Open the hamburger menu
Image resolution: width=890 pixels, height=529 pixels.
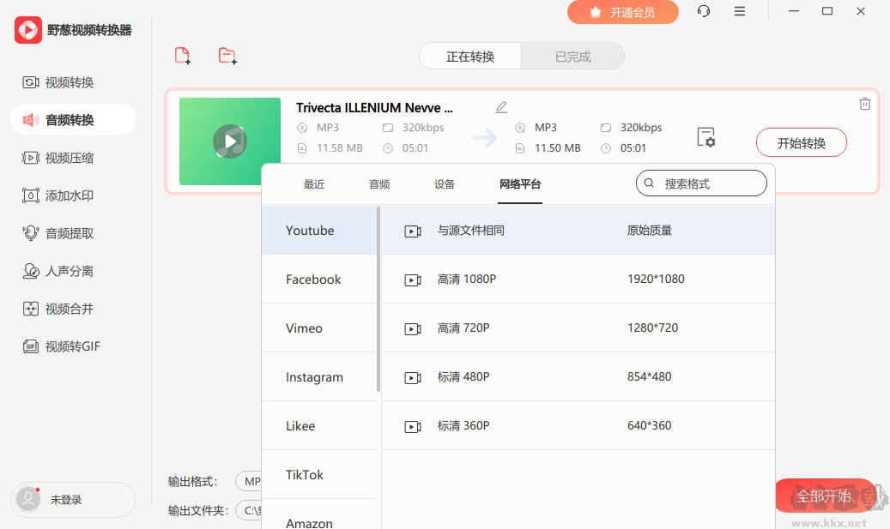coord(740,11)
